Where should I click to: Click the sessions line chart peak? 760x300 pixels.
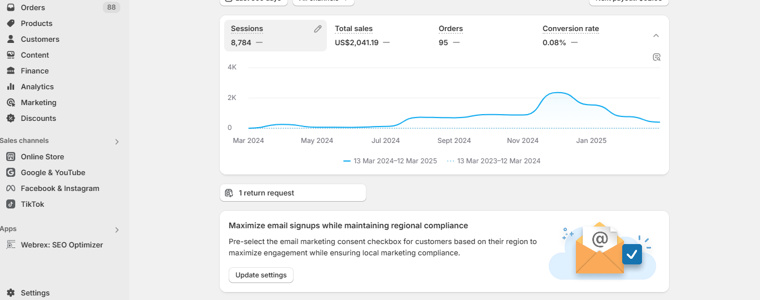558,93
